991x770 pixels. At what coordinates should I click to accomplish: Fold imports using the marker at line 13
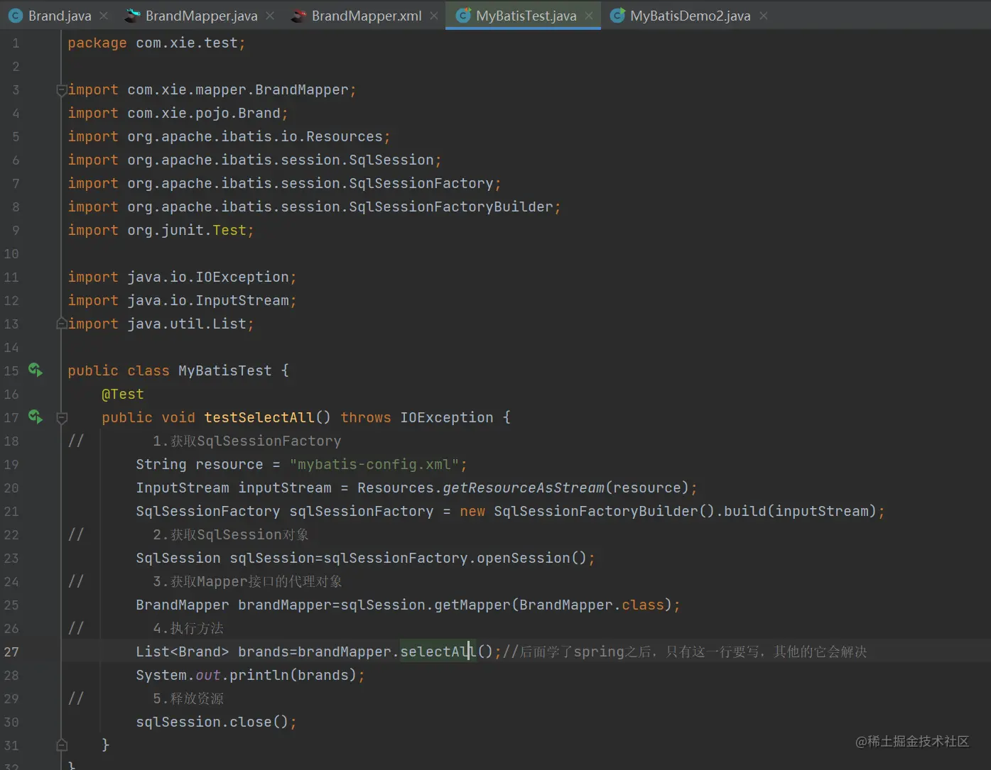pos(62,324)
